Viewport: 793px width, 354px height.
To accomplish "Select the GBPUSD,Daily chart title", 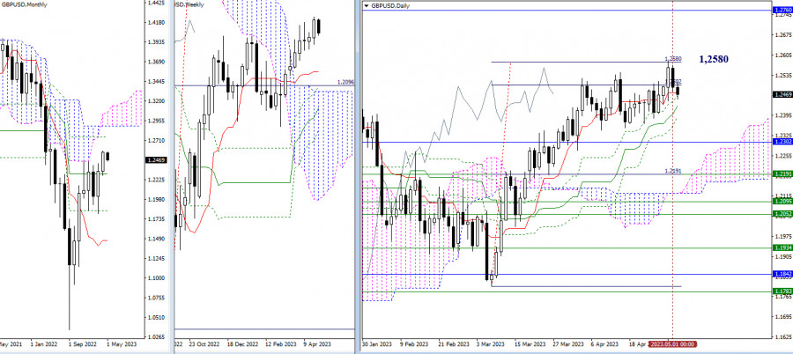I will [x=390, y=5].
